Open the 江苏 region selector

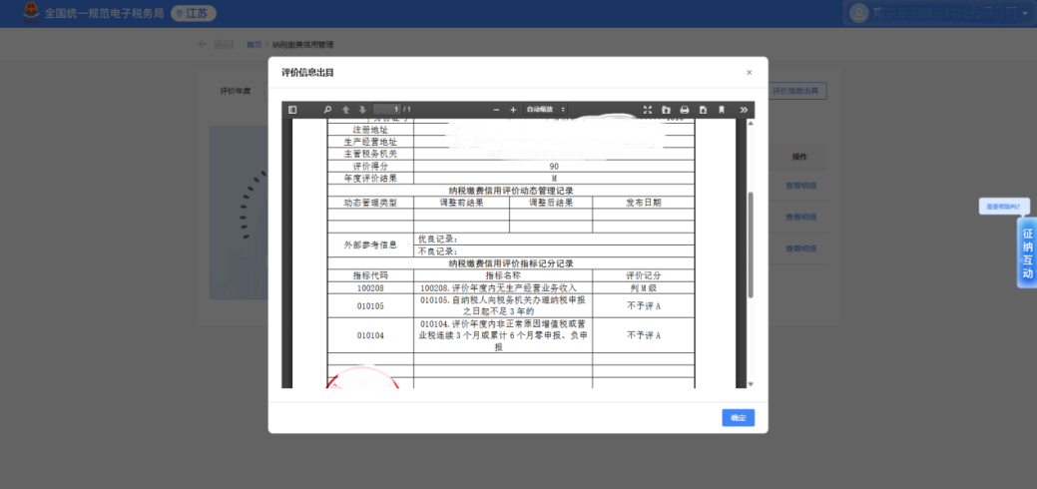click(194, 13)
